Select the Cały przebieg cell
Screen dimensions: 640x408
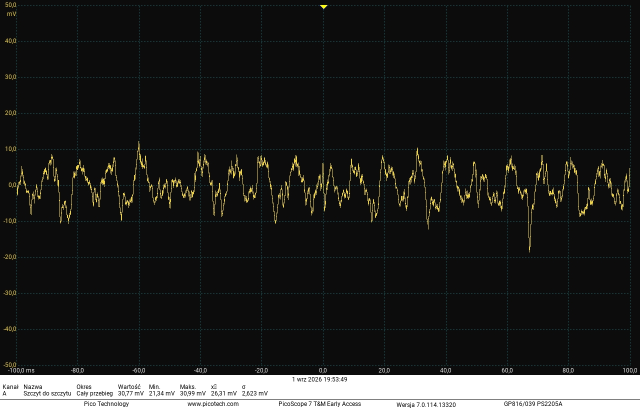pos(94,393)
